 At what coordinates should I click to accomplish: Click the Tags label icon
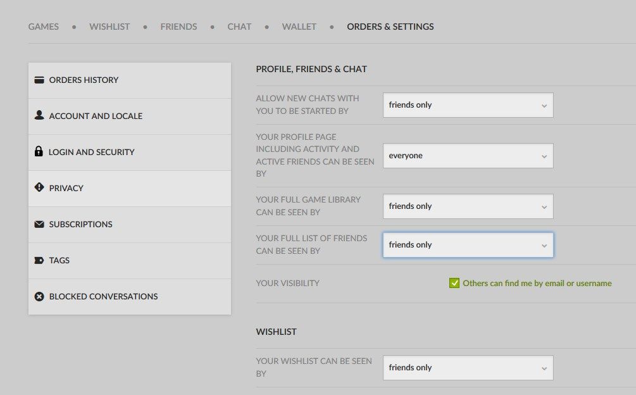pos(40,260)
